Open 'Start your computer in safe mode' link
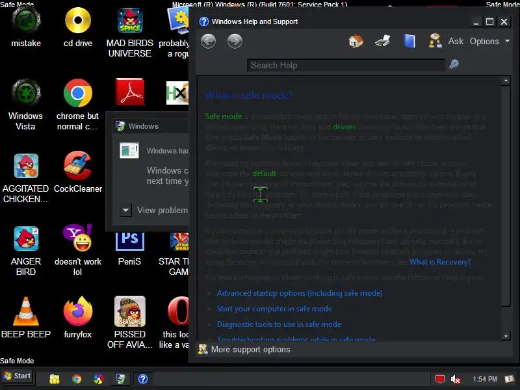This screenshot has width=520, height=390. point(274,309)
